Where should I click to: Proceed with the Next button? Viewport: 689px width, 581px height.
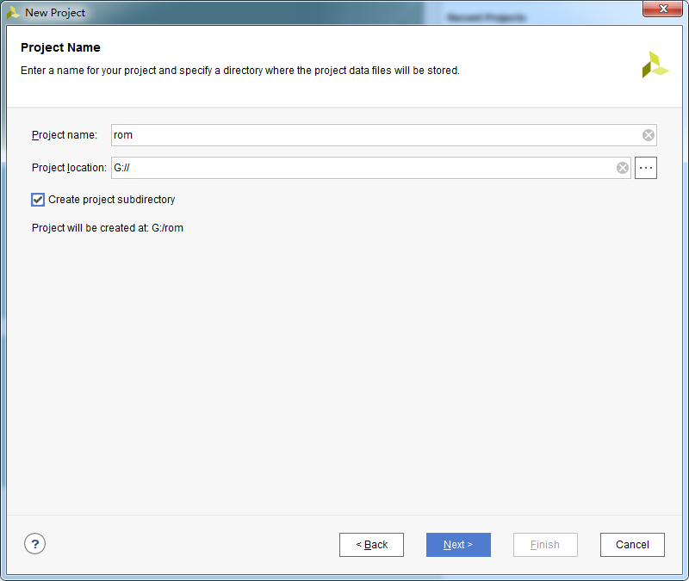point(458,545)
